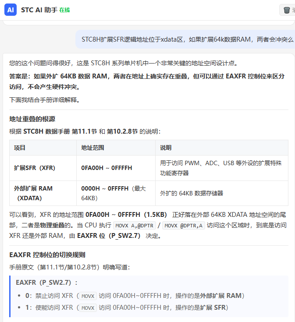Click the 您的这个问题问得很好 opening sentence
The width and height of the screenshot is (295, 322).
coord(124,63)
